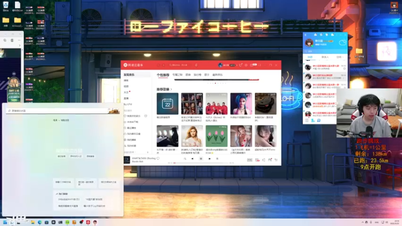This screenshot has height=226, width=402.
Task: Add new playlist with sidebar plus icon
Action: (x=148, y=152)
